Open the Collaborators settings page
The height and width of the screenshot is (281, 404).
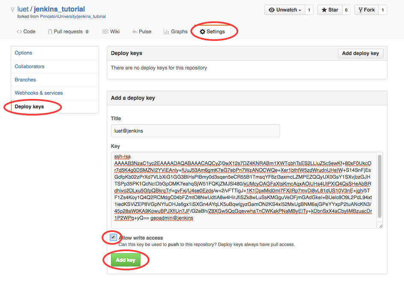coord(55,67)
